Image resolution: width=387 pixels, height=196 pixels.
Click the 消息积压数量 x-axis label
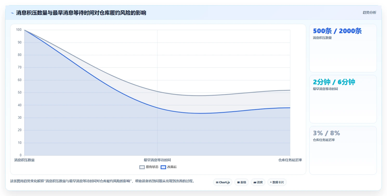click(x=24, y=160)
